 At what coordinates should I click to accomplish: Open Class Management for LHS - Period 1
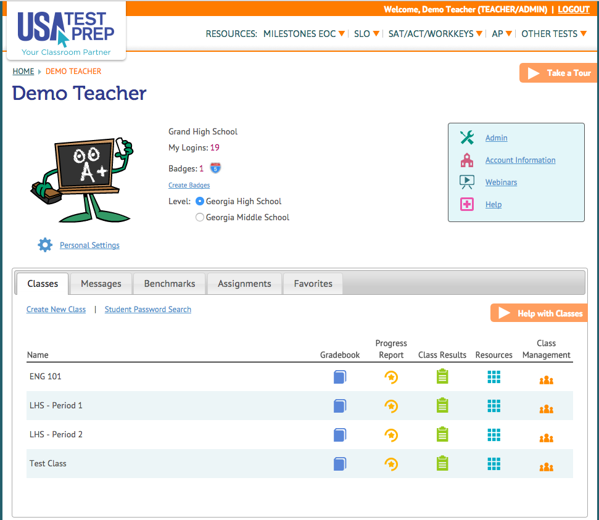coord(547,409)
